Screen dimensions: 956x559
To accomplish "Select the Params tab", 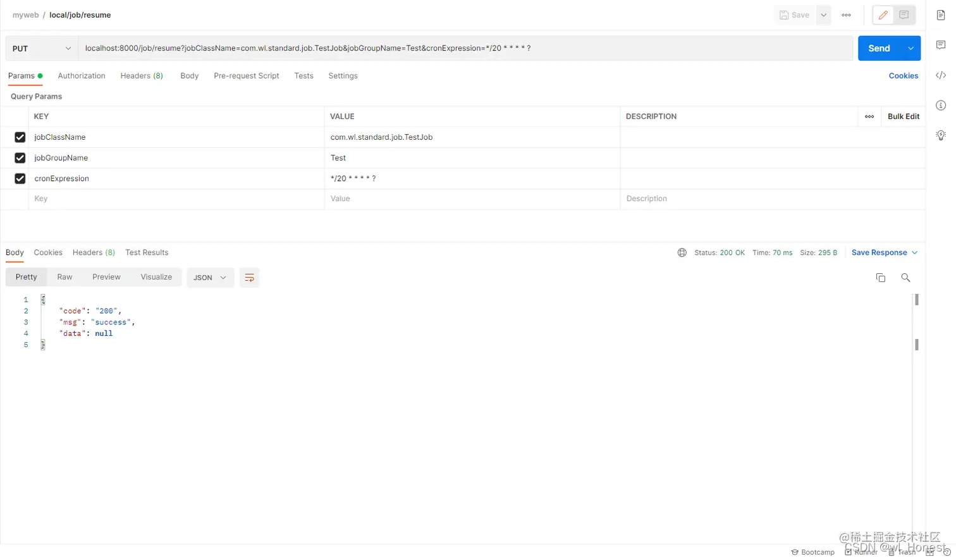I will pos(25,76).
